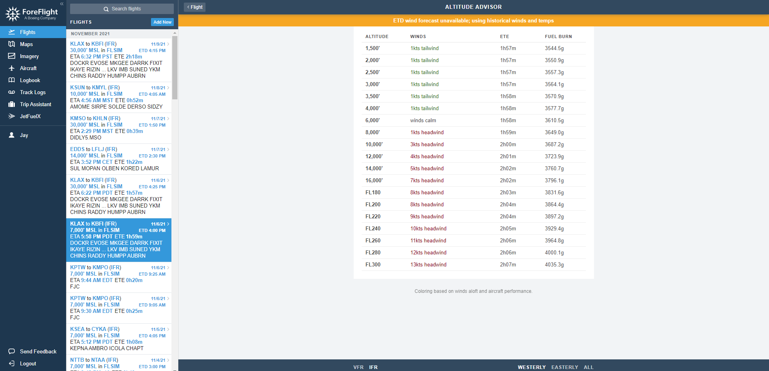
Task: Click the Send Feedback link
Action: pyautogui.click(x=38, y=351)
